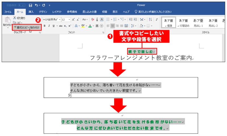Click the font color red A swatch
Image resolution: width=227 pixels, height=136 pixels.
pos(90,26)
